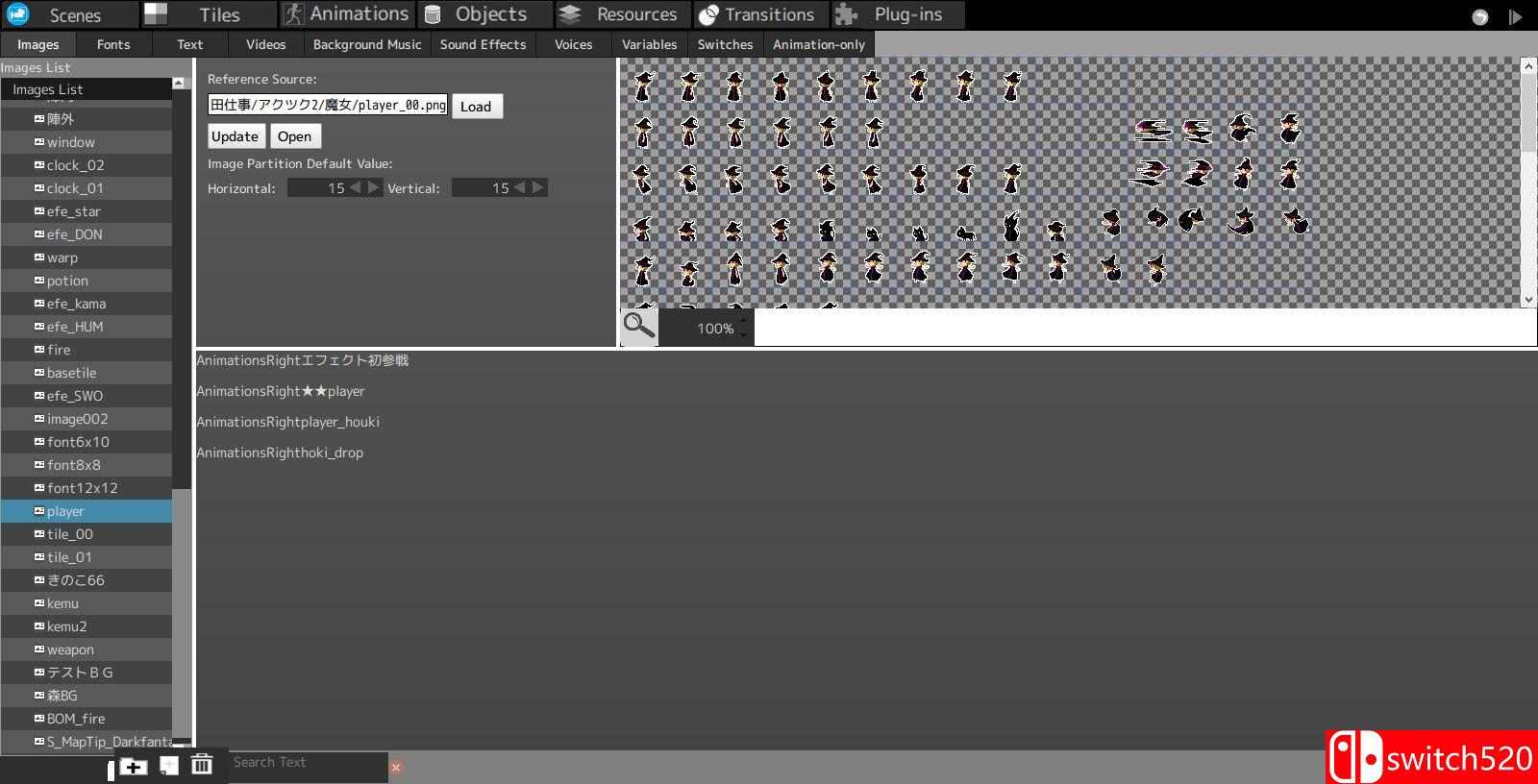Decrease the Vertical partition value arrow
The image size is (1538, 784).
pyautogui.click(x=520, y=187)
